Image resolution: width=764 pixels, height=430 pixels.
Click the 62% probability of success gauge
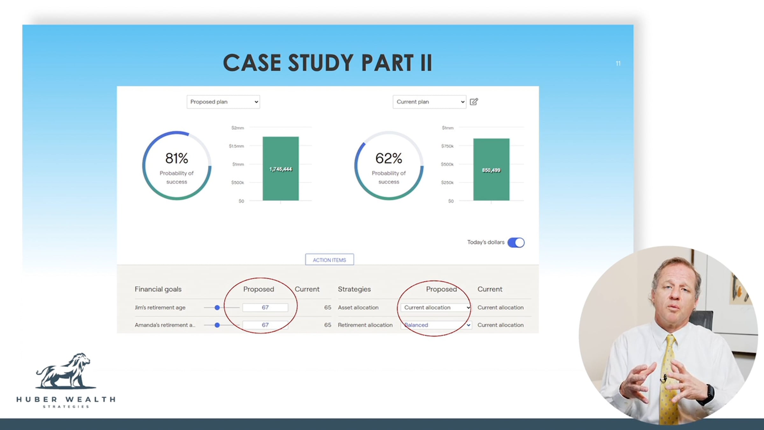[389, 166]
